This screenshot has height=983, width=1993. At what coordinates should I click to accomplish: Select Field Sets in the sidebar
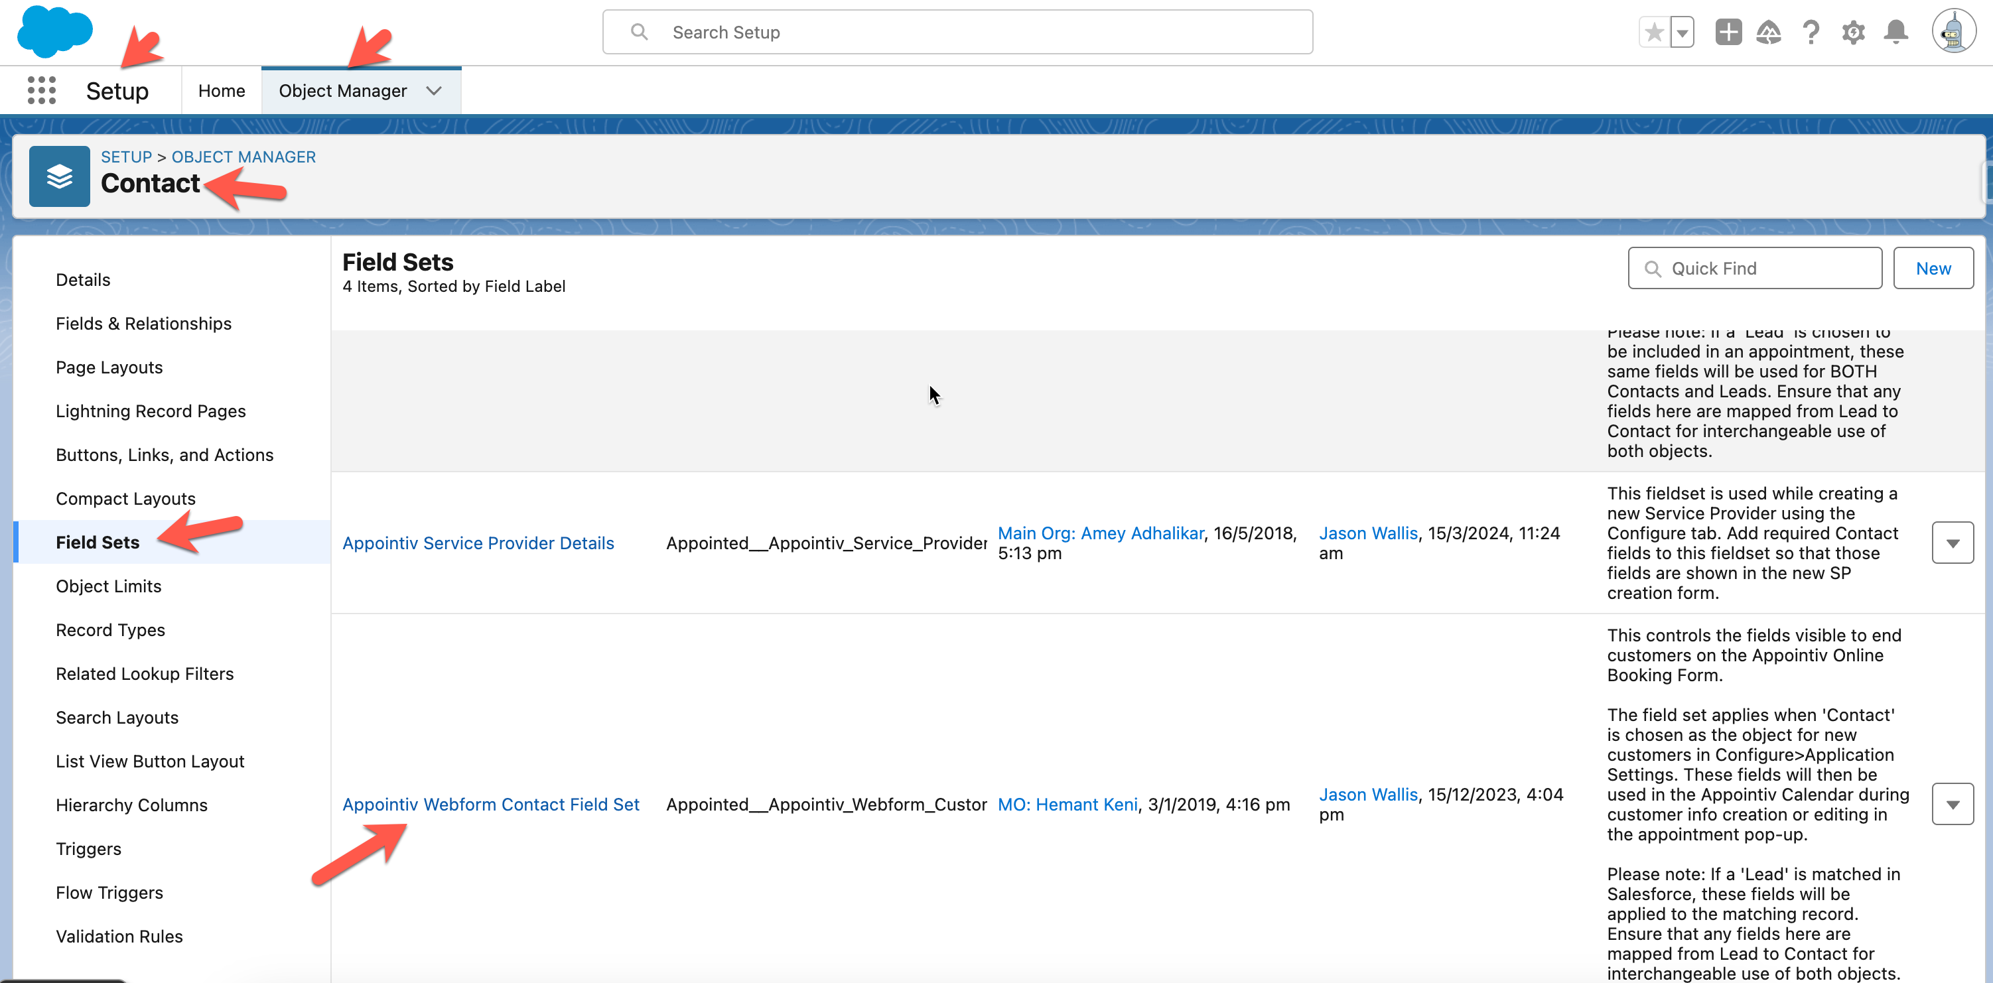98,542
